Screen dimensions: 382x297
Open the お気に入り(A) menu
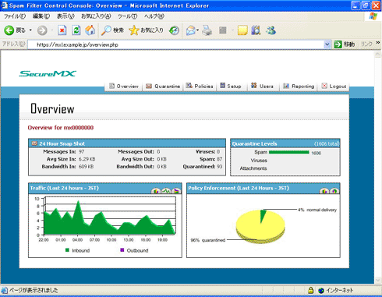pos(96,16)
